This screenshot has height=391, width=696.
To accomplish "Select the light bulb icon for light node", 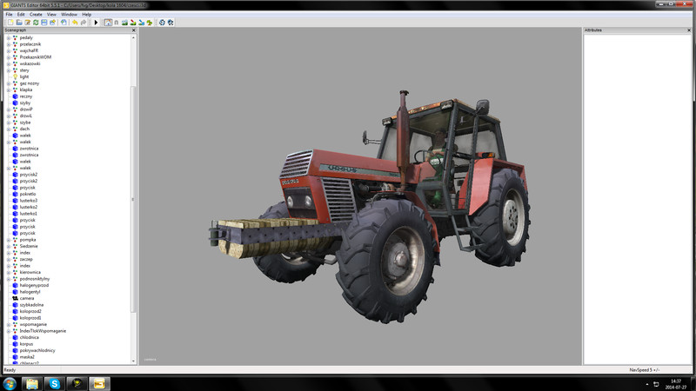I will [15, 76].
